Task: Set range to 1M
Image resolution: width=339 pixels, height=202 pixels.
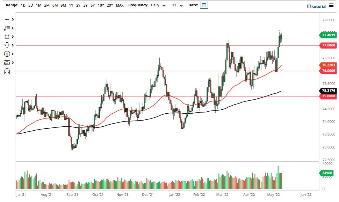Action: [39, 5]
